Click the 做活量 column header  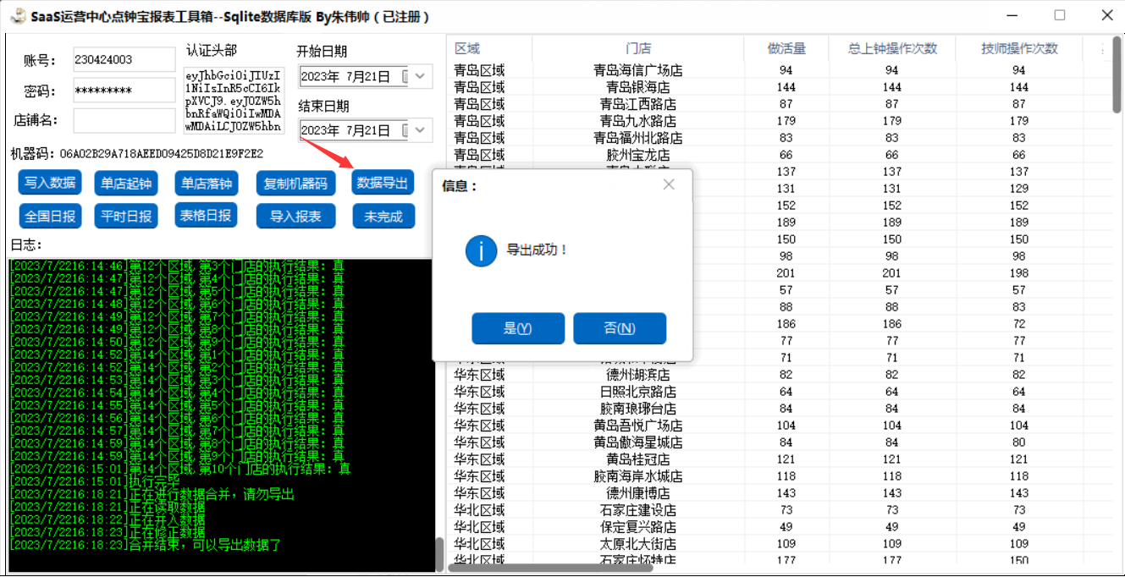(x=786, y=48)
